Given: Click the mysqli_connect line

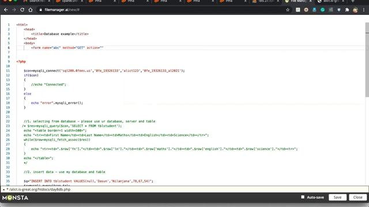Looking at the screenshot, I should coord(104,71).
